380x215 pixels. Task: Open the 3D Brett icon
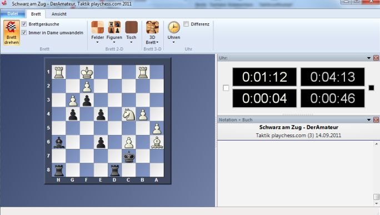pos(152,27)
